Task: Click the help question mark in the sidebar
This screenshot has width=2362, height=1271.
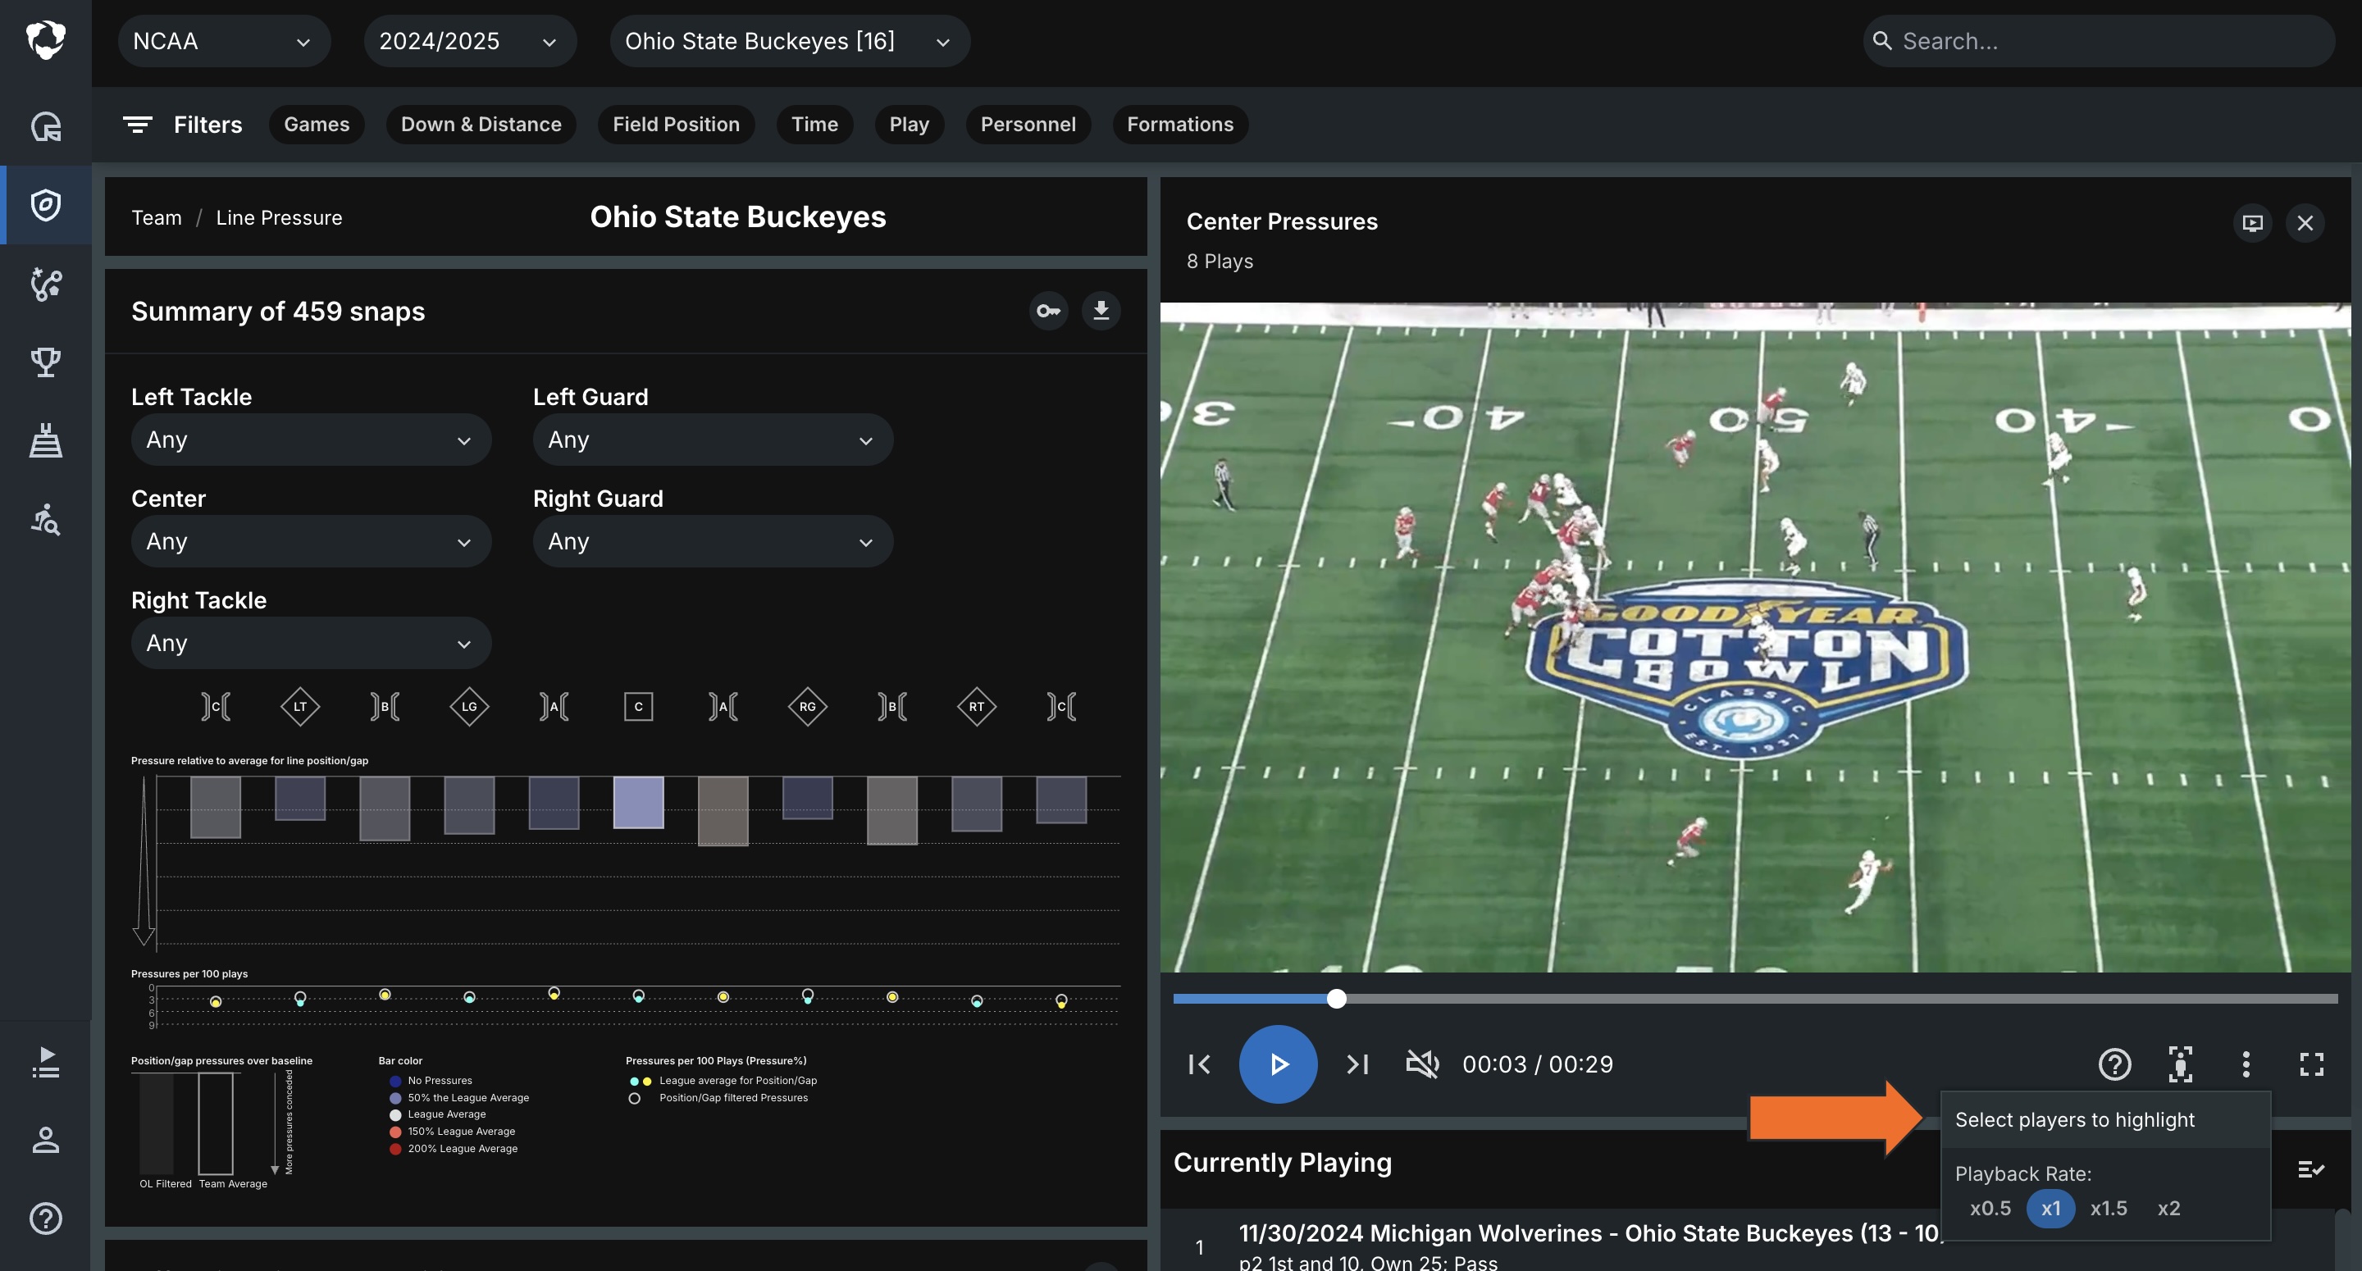Action: pyautogui.click(x=46, y=1218)
